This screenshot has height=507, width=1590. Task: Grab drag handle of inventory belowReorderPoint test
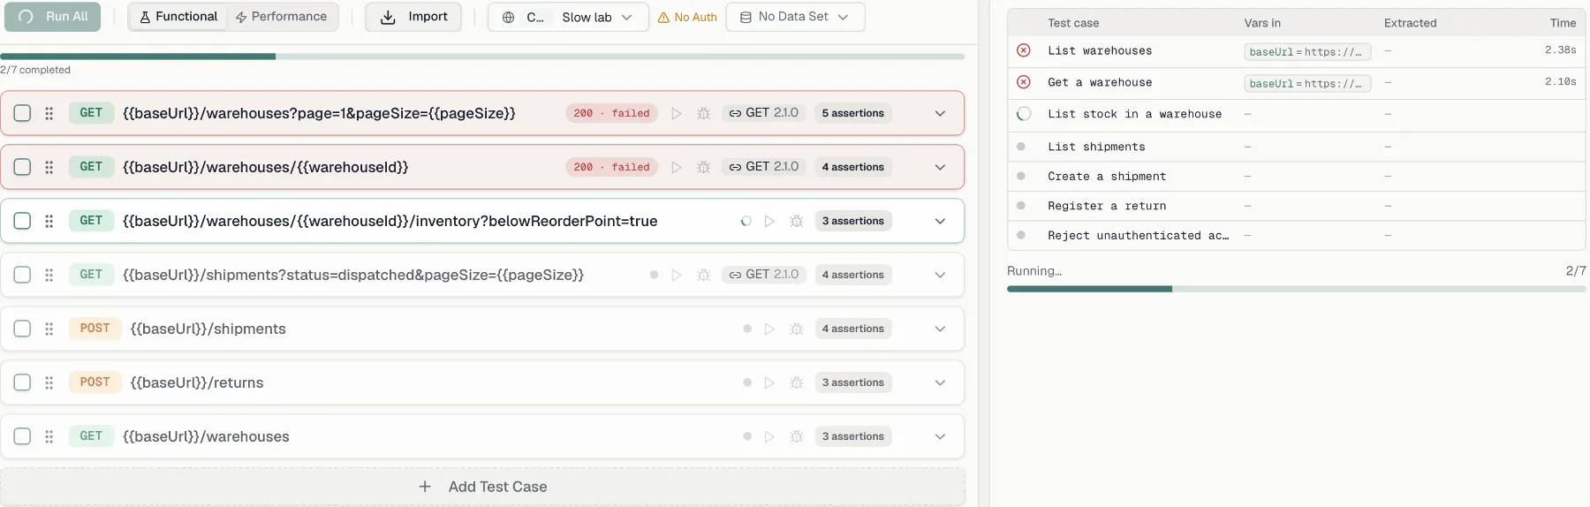(49, 221)
